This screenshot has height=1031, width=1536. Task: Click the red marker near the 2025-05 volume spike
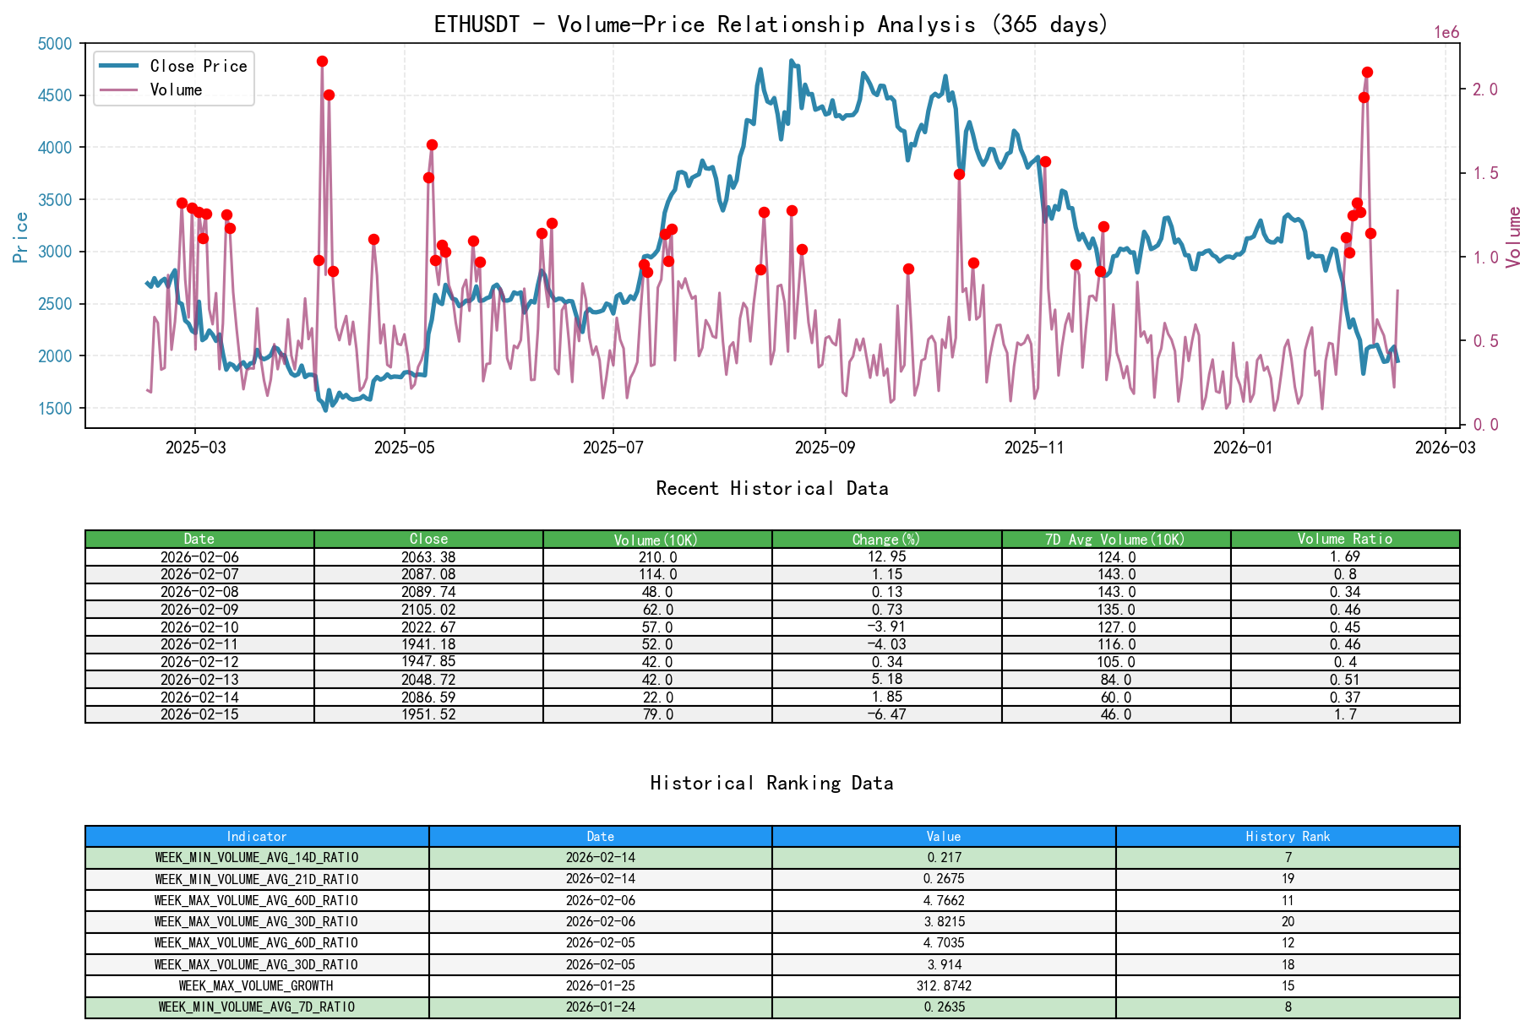(x=433, y=144)
